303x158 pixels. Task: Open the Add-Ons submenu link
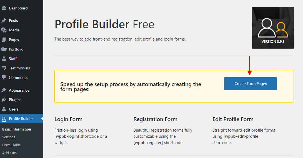click(x=9, y=153)
